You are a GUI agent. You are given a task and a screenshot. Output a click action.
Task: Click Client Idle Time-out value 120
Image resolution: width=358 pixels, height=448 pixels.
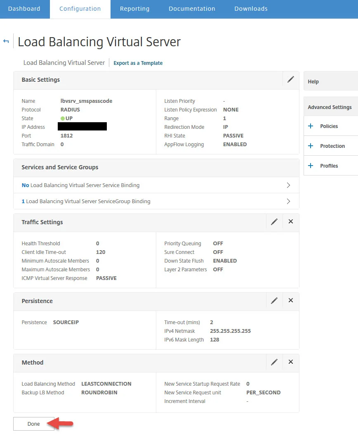tap(101, 252)
